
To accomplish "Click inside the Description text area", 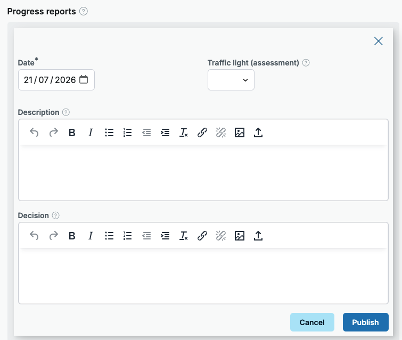I will click(203, 173).
